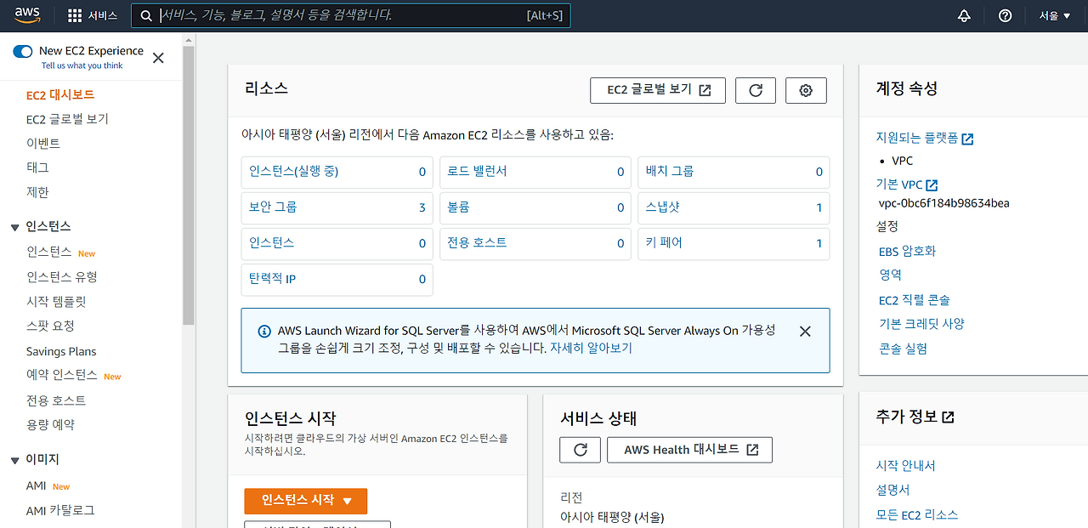Toggle the New EC2 Experience switch
Viewport: 1088px width, 528px height.
23,51
